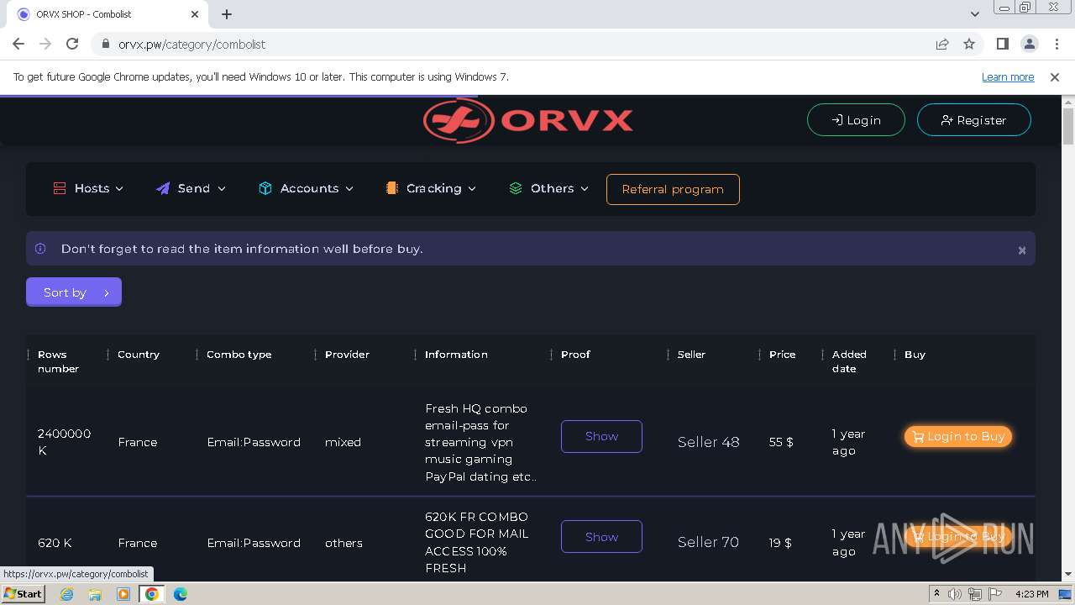Click the scrollbar down arrow
Viewport: 1075px width, 605px height.
[x=1068, y=575]
